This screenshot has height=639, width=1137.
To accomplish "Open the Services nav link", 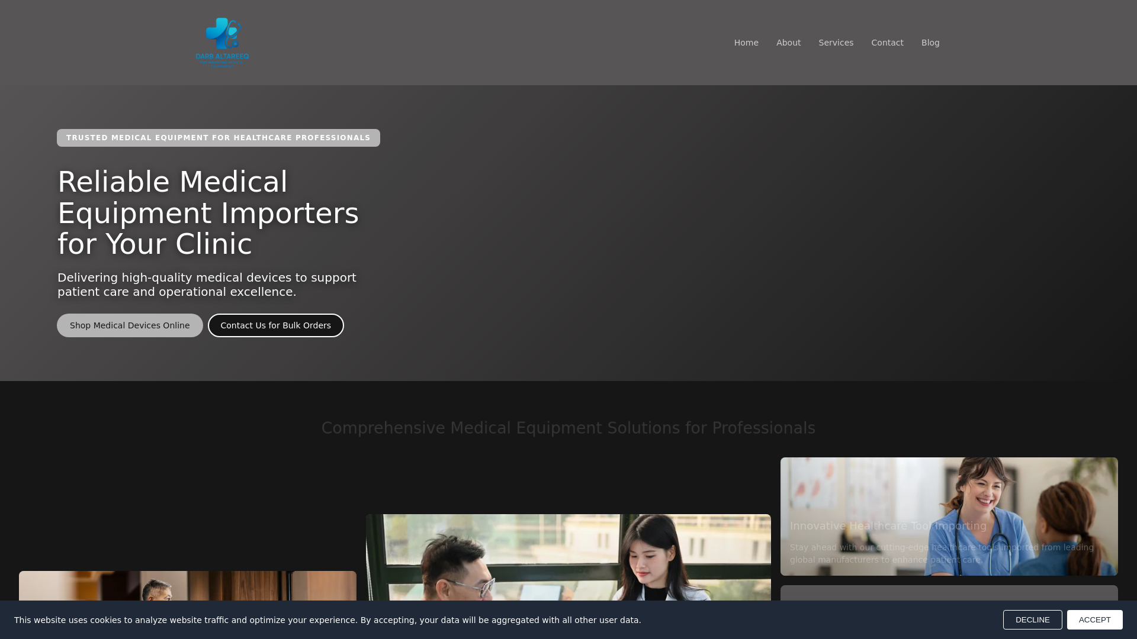I will 835,43.
